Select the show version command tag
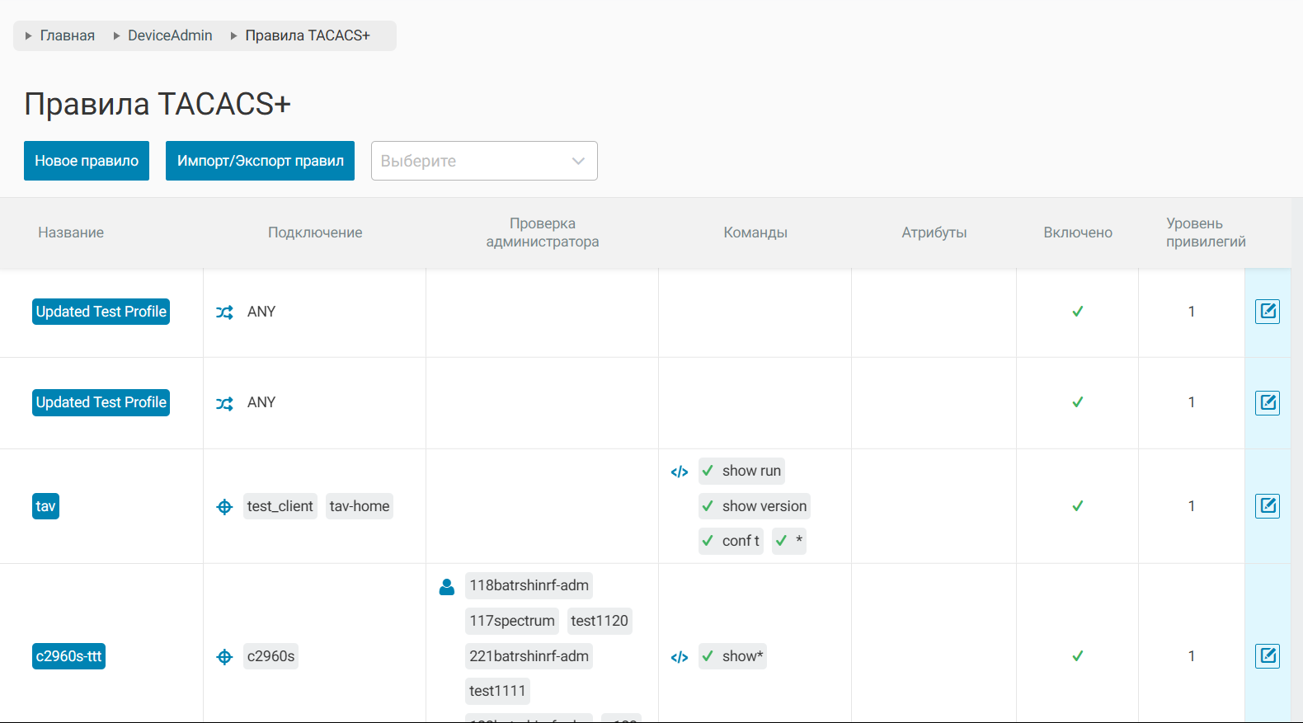Screen dimensions: 1303x723 click(x=755, y=506)
